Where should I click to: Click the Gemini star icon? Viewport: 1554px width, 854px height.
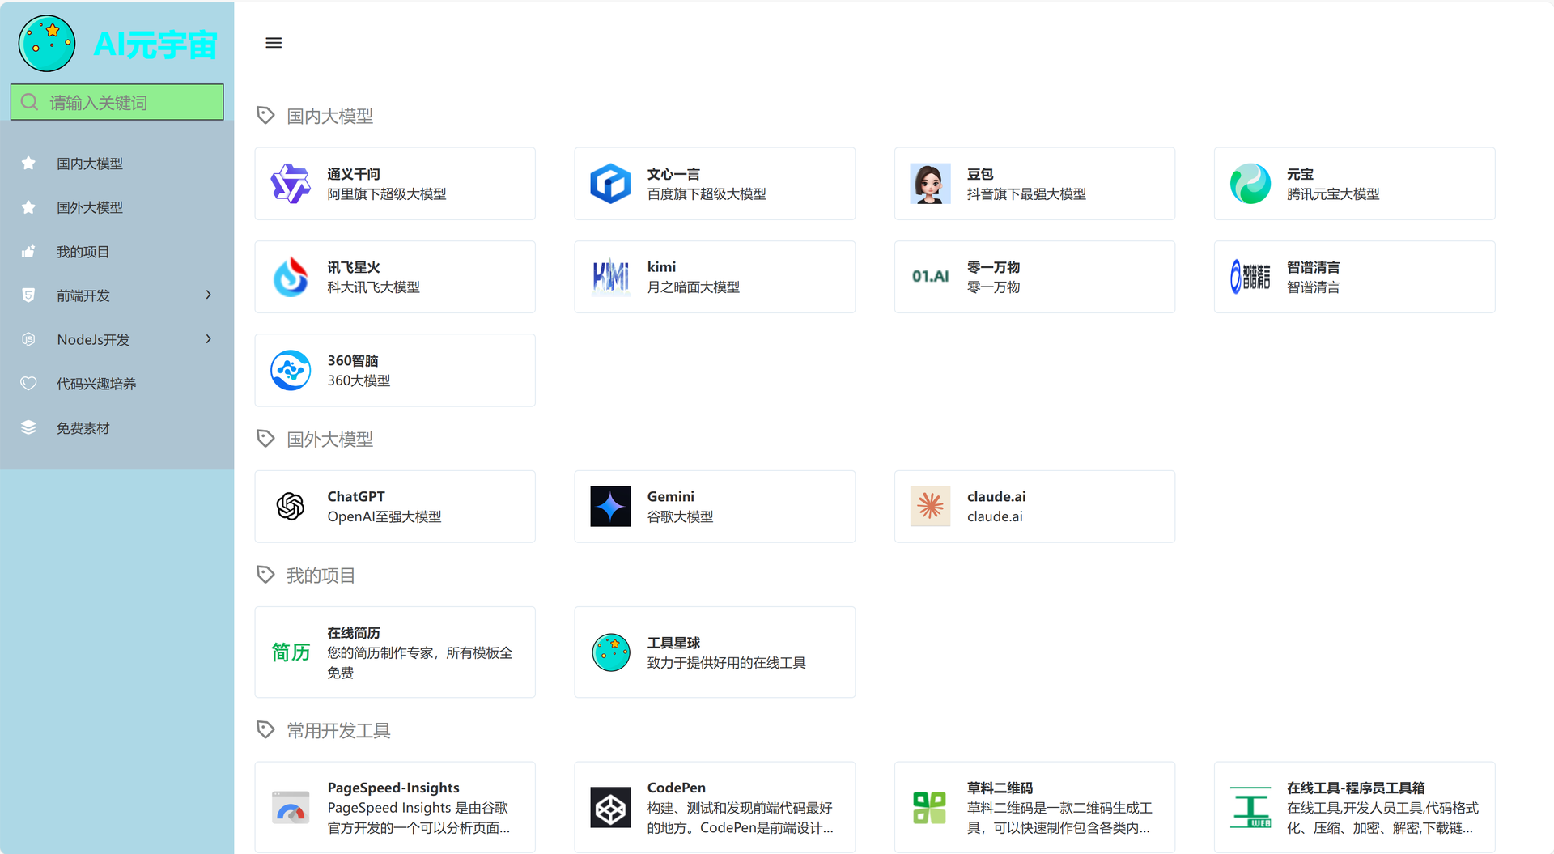point(610,507)
